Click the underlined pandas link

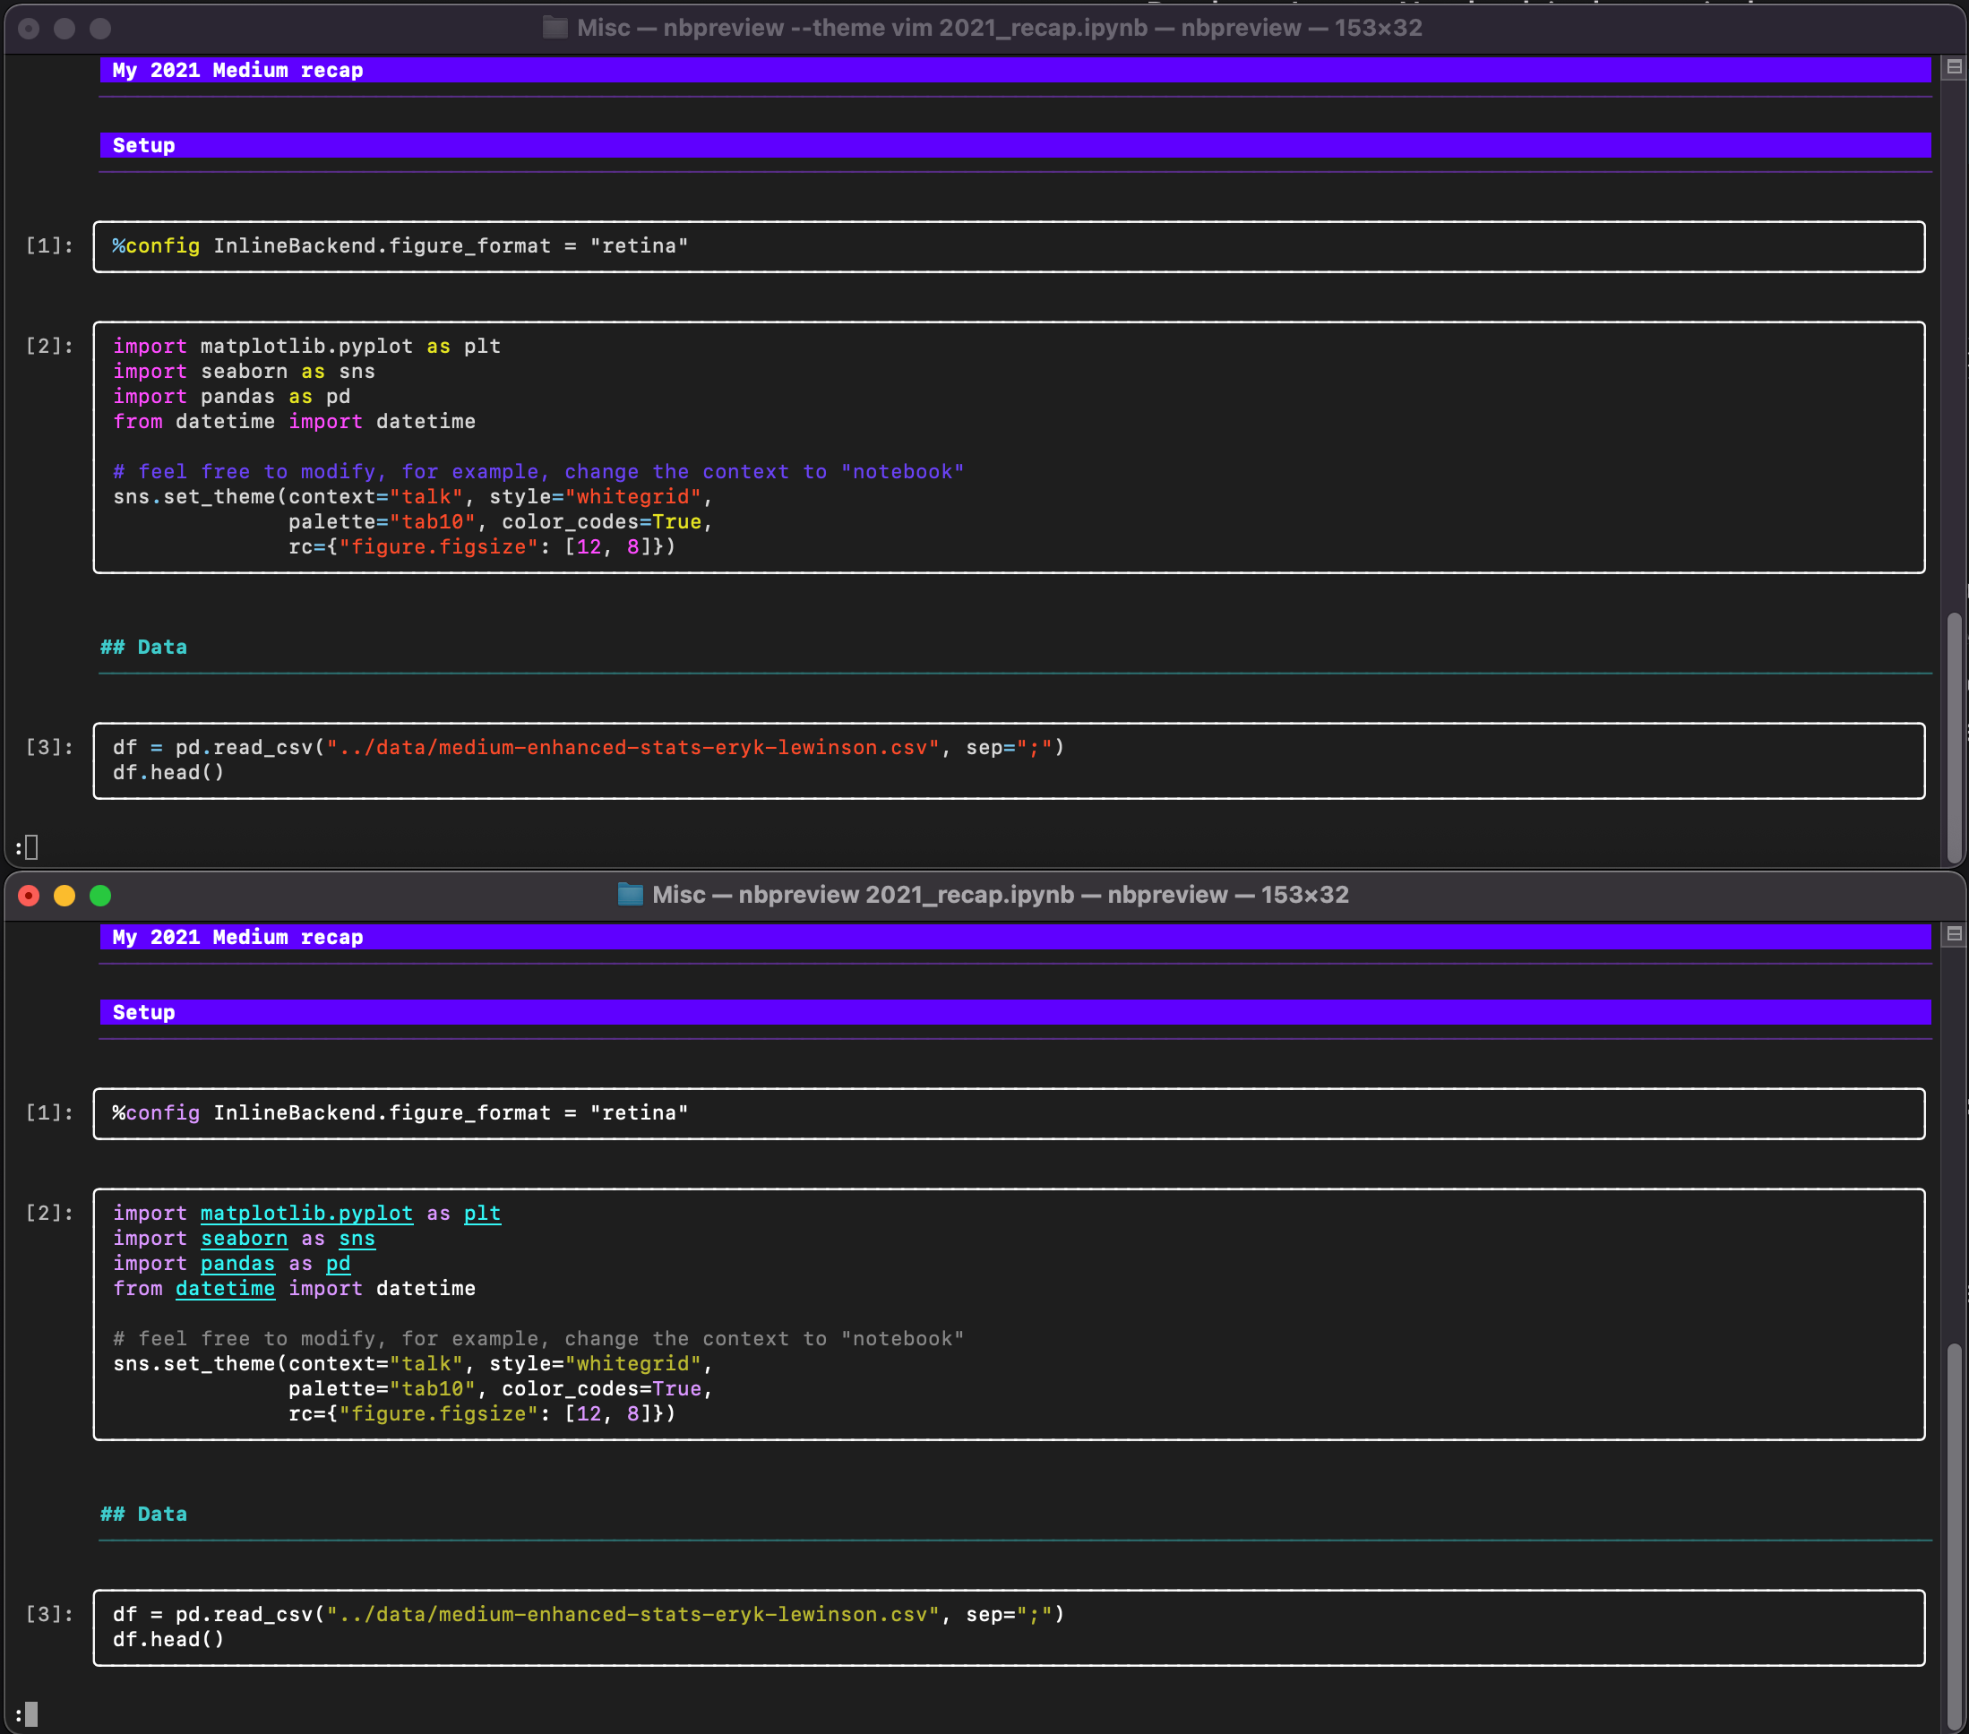coord(237,1264)
